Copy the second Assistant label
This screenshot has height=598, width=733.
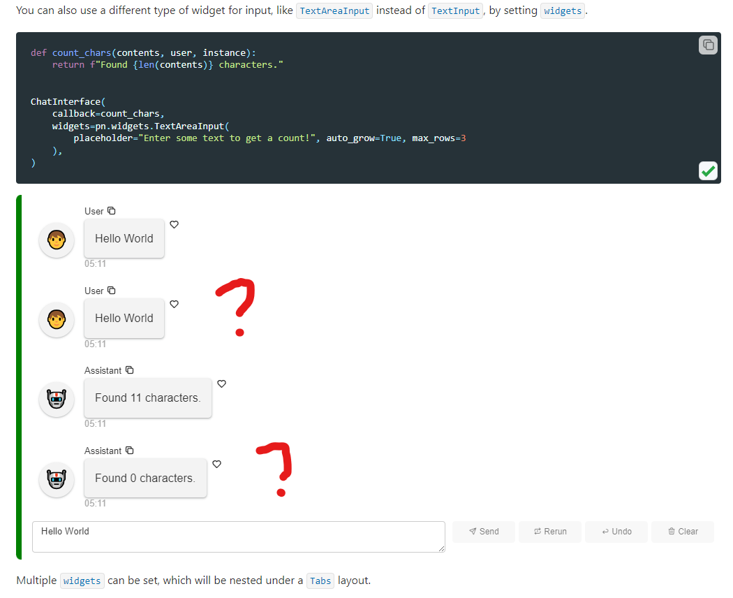(129, 451)
